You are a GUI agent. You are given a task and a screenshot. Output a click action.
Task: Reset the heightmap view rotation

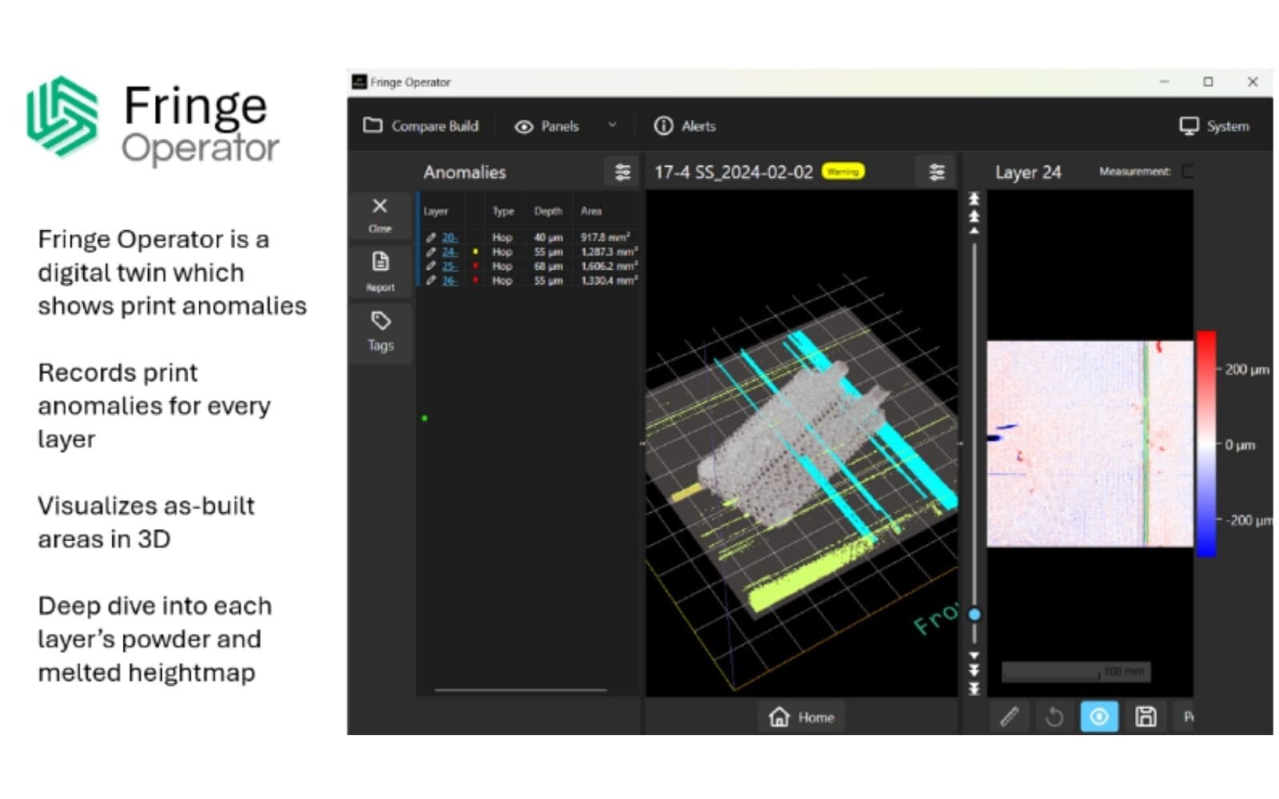point(1054,717)
